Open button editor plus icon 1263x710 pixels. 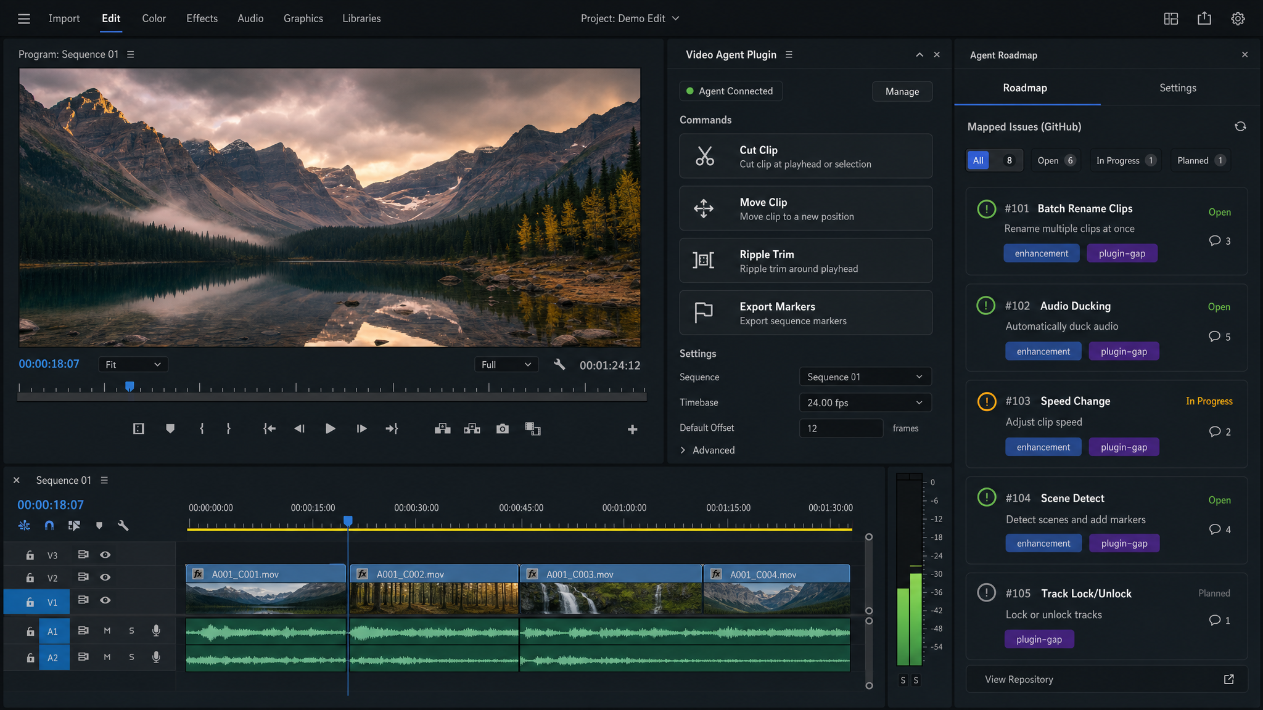point(632,429)
